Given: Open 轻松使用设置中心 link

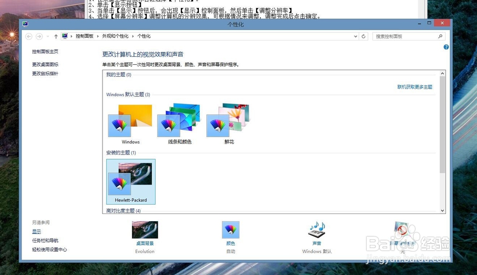Looking at the screenshot, I should click(49, 250).
